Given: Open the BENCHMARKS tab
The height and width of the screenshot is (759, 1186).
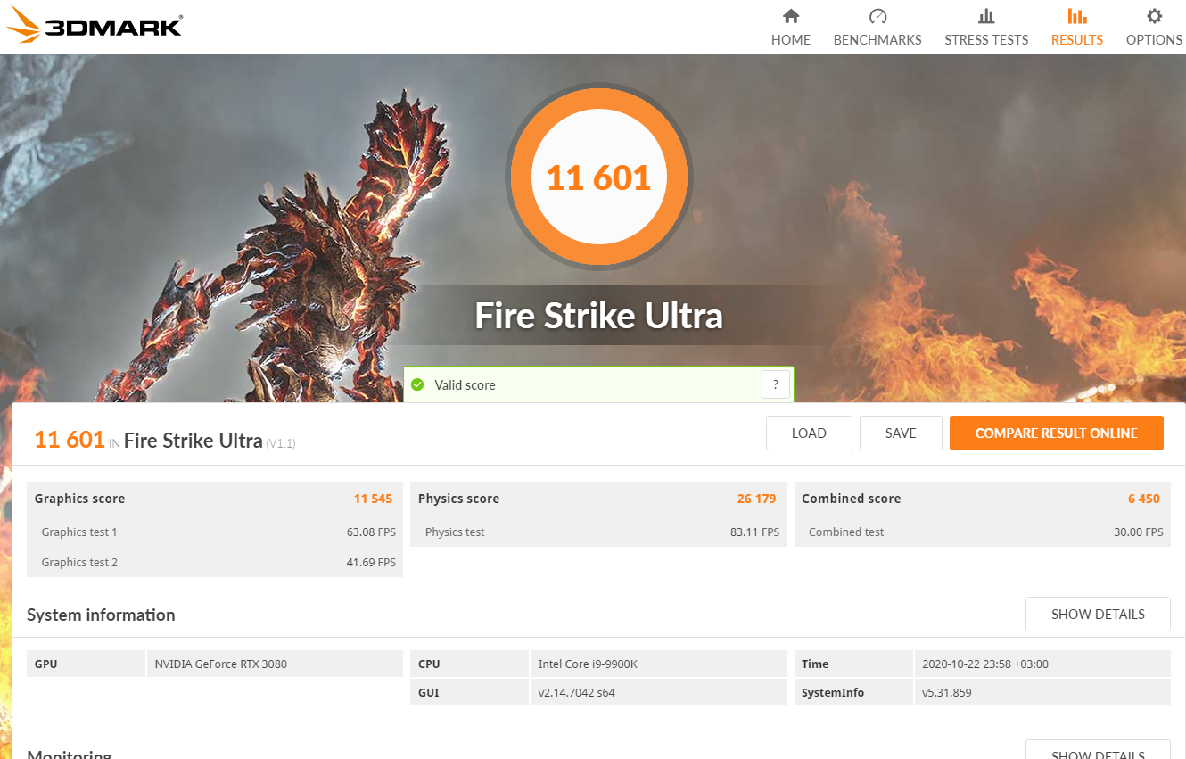Looking at the screenshot, I should (x=877, y=40).
